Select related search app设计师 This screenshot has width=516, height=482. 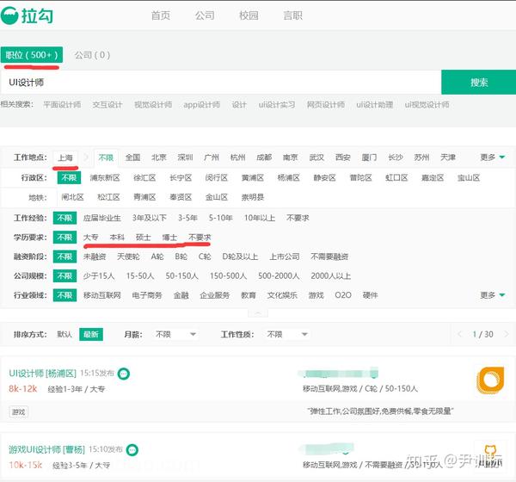(x=202, y=105)
